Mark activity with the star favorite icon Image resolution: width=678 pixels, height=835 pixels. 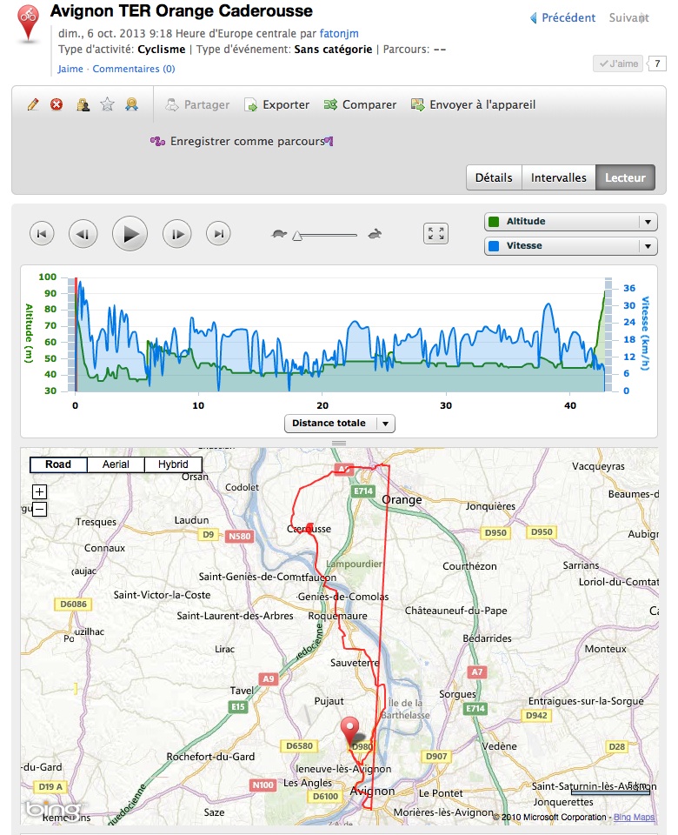point(107,104)
